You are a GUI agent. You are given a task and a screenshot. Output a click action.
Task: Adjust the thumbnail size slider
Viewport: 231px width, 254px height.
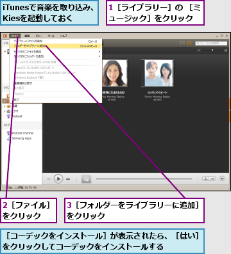(x=212, y=51)
